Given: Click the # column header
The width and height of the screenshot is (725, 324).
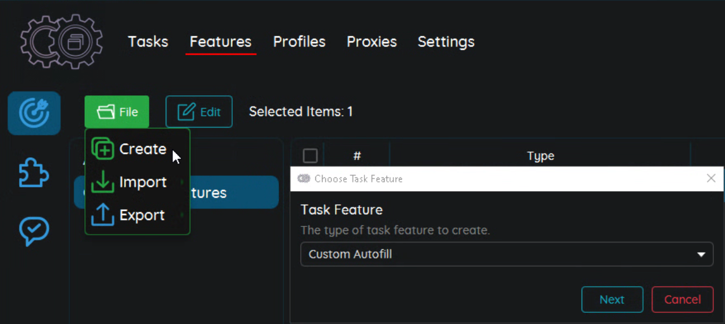Looking at the screenshot, I should pos(357,156).
